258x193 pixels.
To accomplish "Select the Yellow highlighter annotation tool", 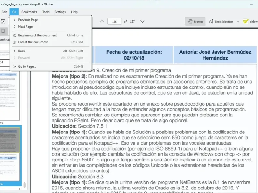I will click(x=250, y=22).
